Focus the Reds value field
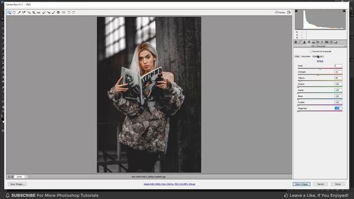 (x=338, y=66)
